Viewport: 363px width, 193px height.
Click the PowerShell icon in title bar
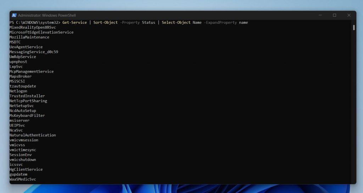point(14,15)
